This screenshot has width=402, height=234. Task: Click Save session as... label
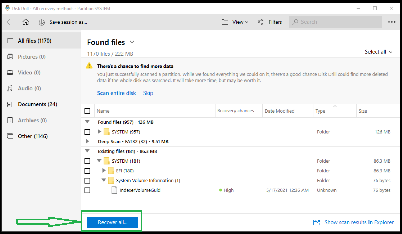click(68, 22)
